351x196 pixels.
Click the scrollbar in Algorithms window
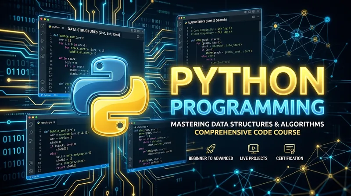(260, 26)
